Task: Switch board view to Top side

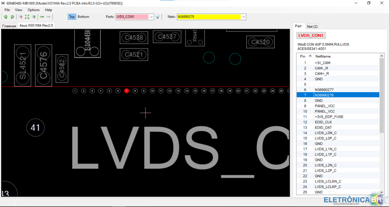Action: coord(72,17)
